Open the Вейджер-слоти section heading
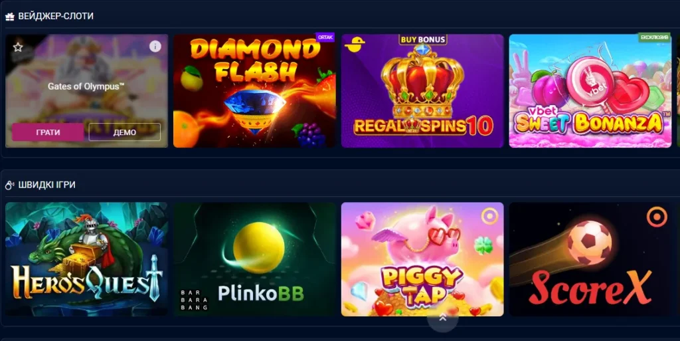The height and width of the screenshot is (341, 680). [x=56, y=17]
